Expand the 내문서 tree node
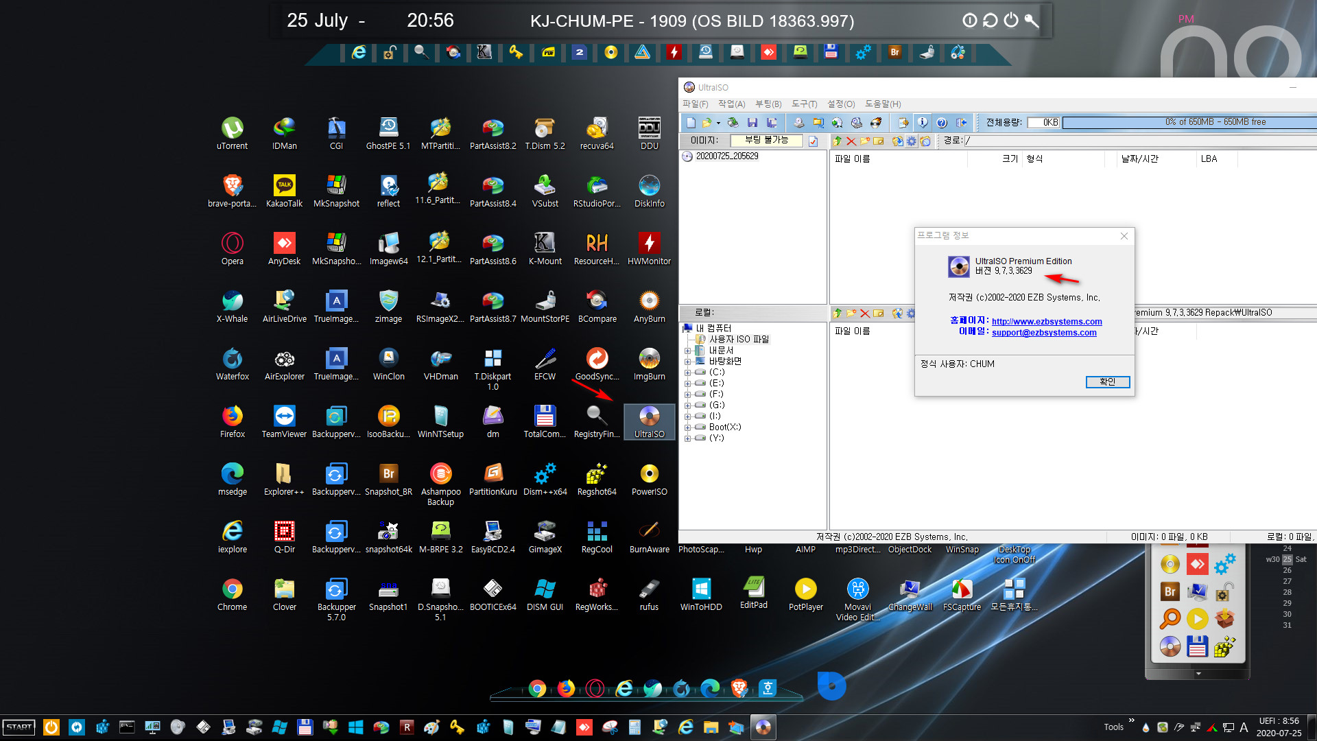The image size is (1317, 741). point(687,351)
